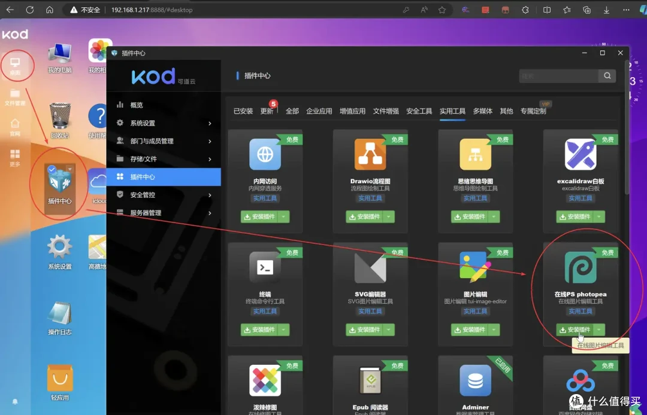Switch to the 专属定制 tab
The height and width of the screenshot is (415, 647).
(533, 111)
